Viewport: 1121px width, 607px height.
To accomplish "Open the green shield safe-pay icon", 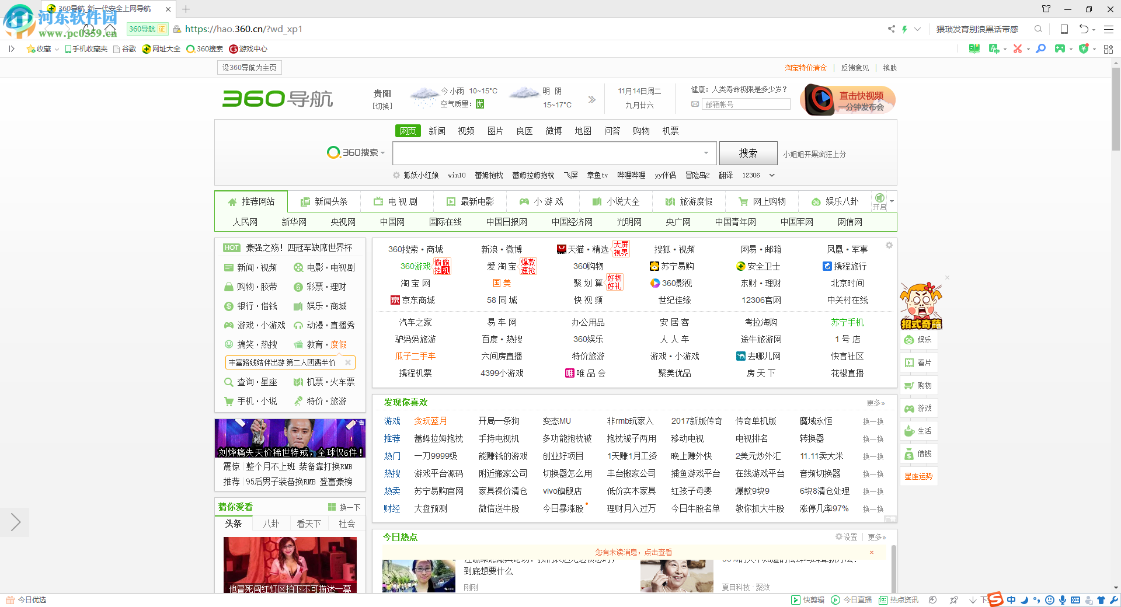I will tap(1084, 49).
